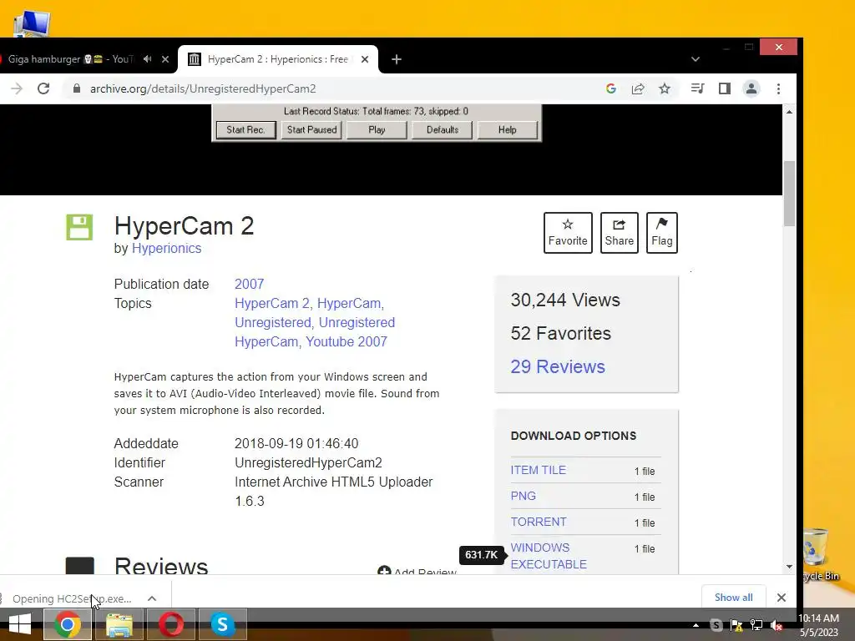Viewport: 855px width, 641px height.
Task: Open the side panel icon
Action: 724,88
